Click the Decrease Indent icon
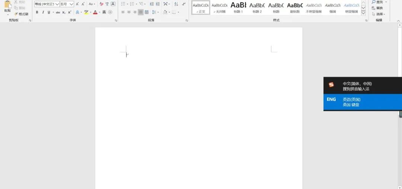Viewport: 402px width, 189px height. click(x=151, y=4)
